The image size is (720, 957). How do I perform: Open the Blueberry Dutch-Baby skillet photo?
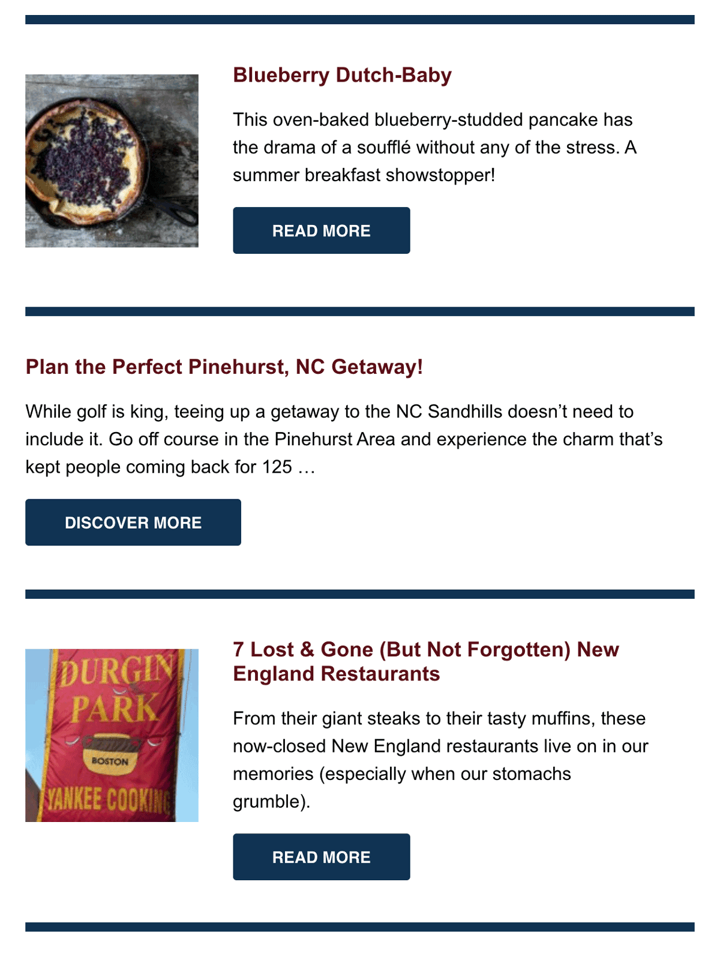coord(112,161)
